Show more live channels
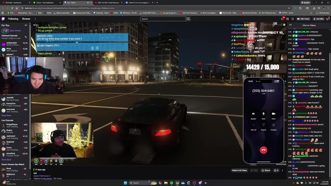Viewport: 331px width, 186px height. tap(6, 160)
